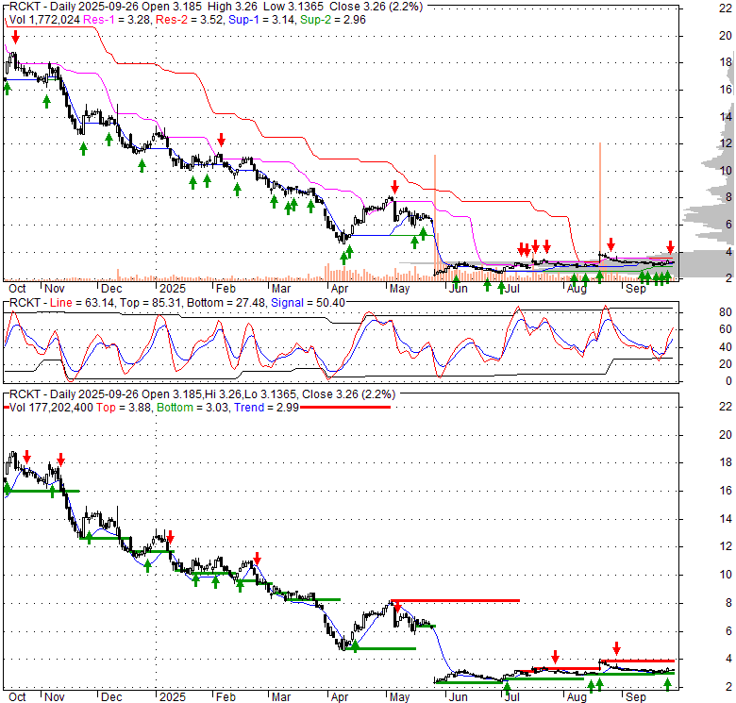Click the 22 price label on top chart axis
Viewport: 736px width, 703px height.
click(x=726, y=8)
